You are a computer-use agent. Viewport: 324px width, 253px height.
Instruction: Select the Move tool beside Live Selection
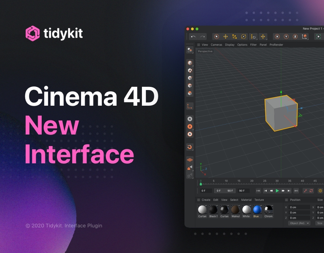(225, 37)
